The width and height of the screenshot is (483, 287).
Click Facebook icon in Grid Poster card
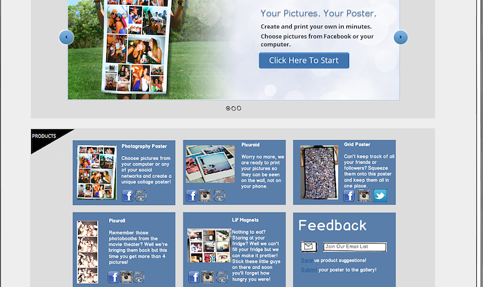pyautogui.click(x=348, y=195)
